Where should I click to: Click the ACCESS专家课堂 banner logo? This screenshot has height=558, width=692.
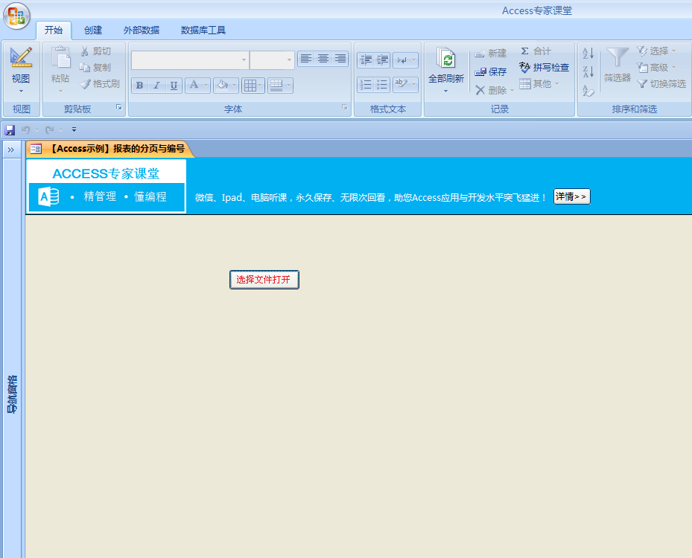107,186
